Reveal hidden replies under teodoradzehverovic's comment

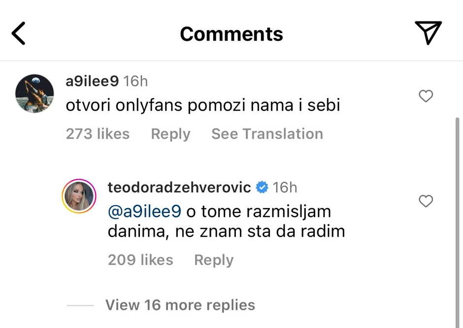(180, 305)
